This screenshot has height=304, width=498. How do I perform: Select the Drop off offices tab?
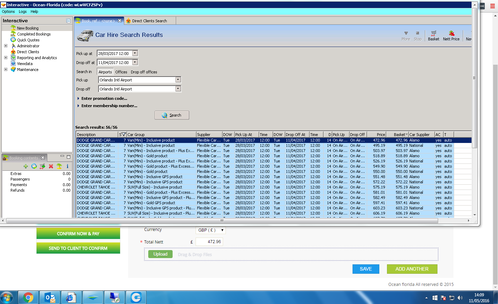(144, 72)
